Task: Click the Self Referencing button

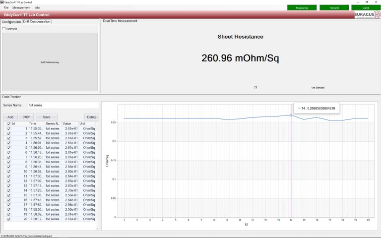Action: [x=50, y=62]
